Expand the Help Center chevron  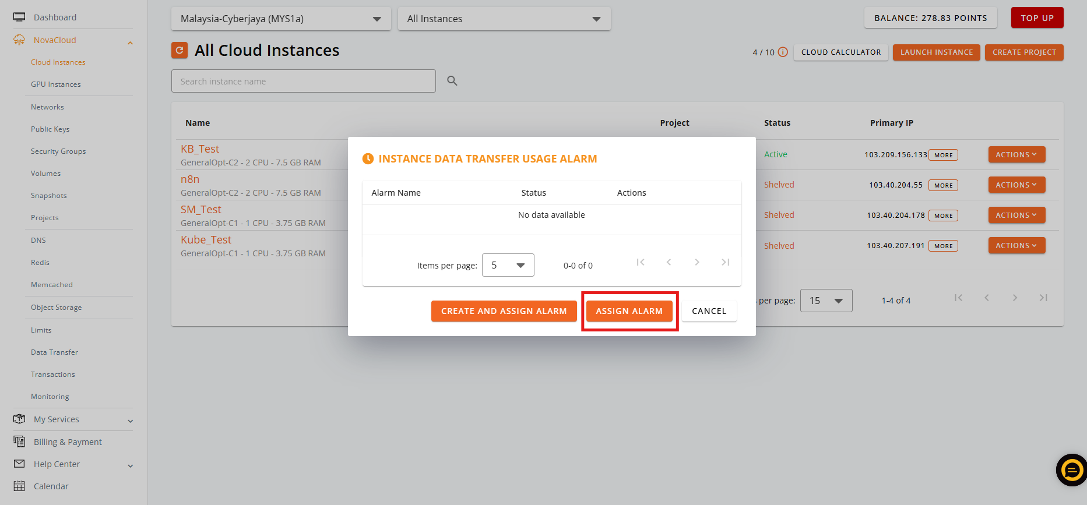(130, 466)
